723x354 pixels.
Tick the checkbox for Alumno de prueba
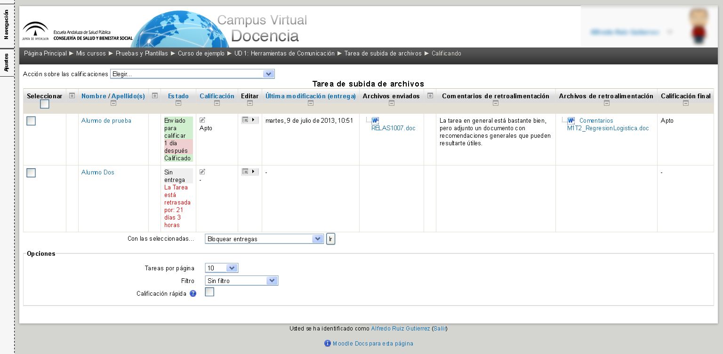pyautogui.click(x=31, y=121)
